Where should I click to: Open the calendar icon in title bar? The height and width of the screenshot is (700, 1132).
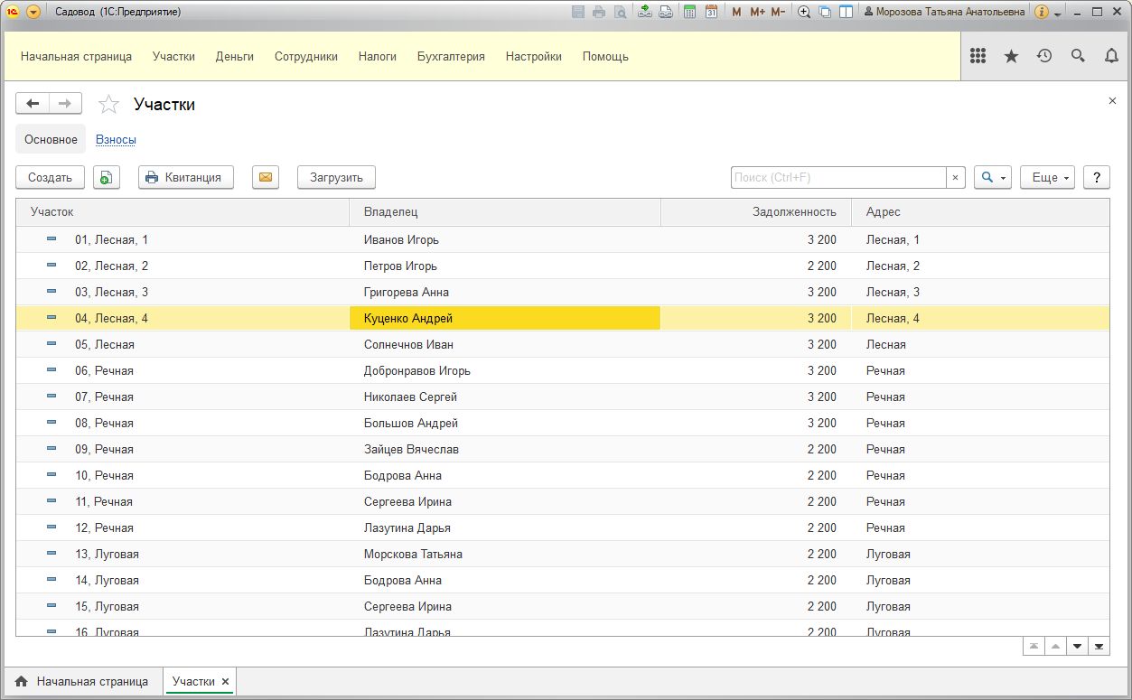coord(711,12)
